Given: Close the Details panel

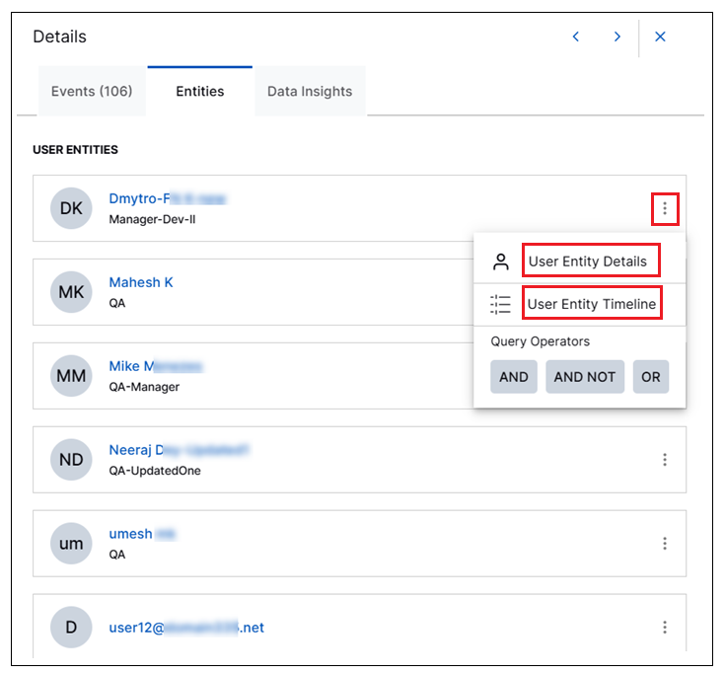Looking at the screenshot, I should [x=661, y=37].
